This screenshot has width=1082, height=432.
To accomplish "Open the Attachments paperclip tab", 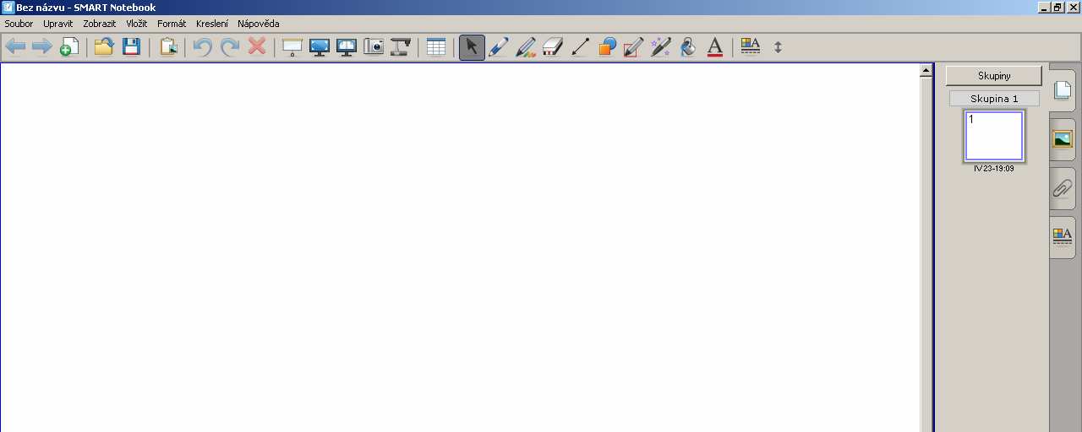I will pyautogui.click(x=1063, y=188).
